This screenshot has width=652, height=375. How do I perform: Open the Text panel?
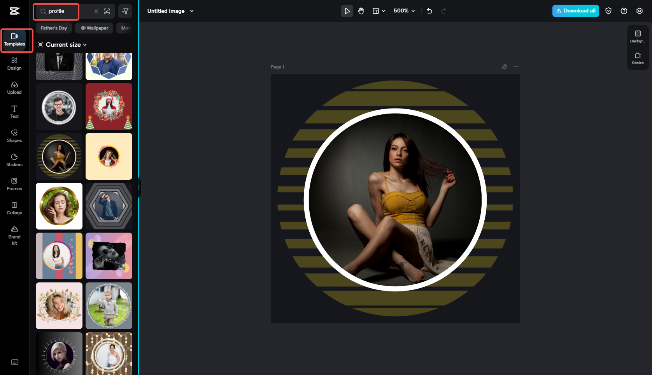14,112
